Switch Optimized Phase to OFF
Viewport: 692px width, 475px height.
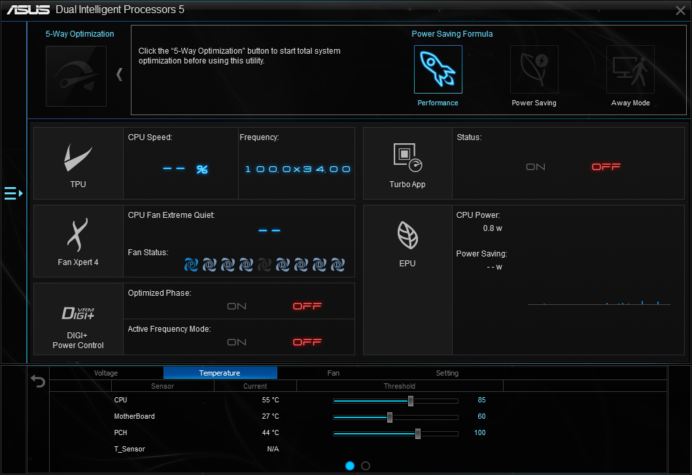(x=307, y=306)
